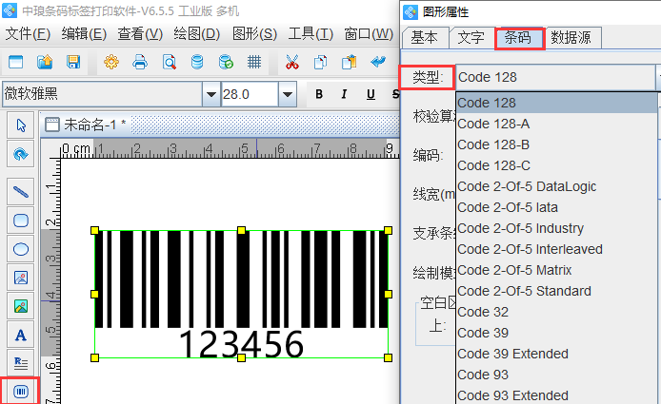Click the print icon

click(140, 63)
